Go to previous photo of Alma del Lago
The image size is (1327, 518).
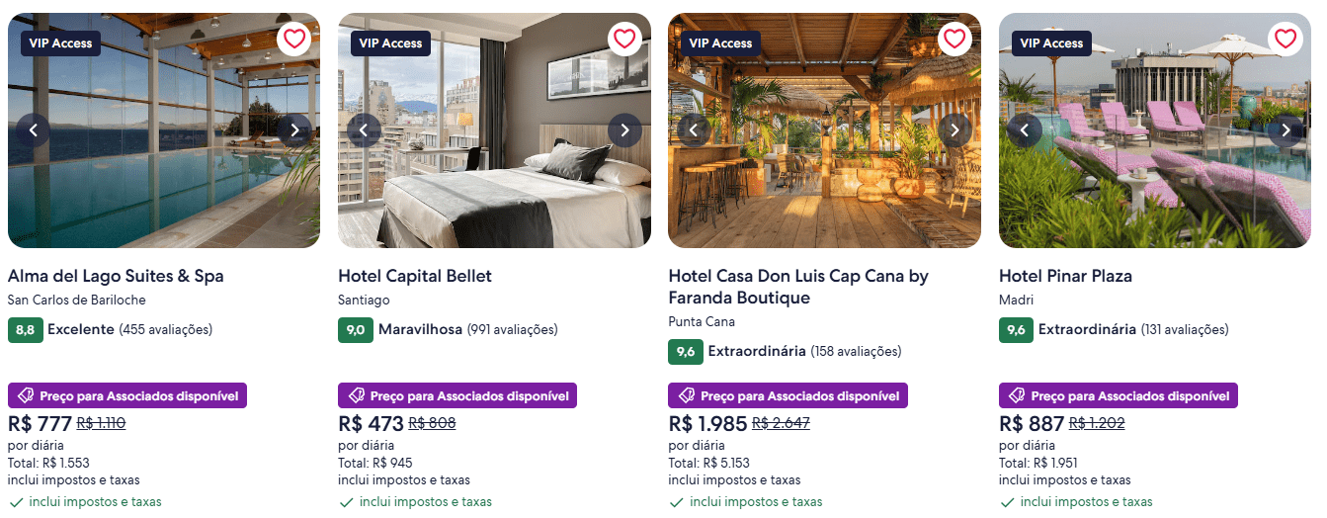34,129
